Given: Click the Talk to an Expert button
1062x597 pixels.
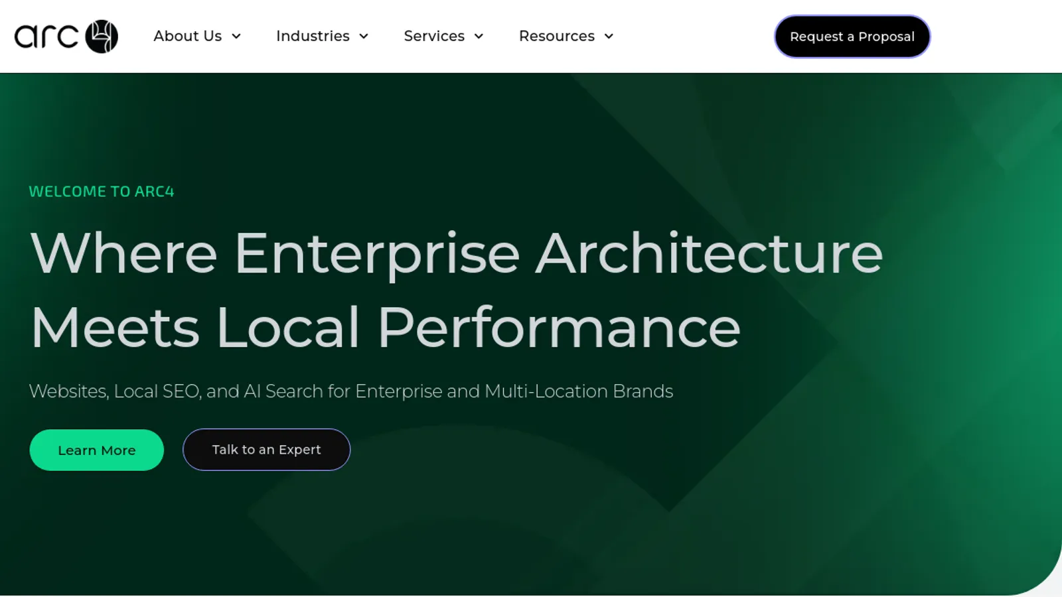Looking at the screenshot, I should [267, 450].
